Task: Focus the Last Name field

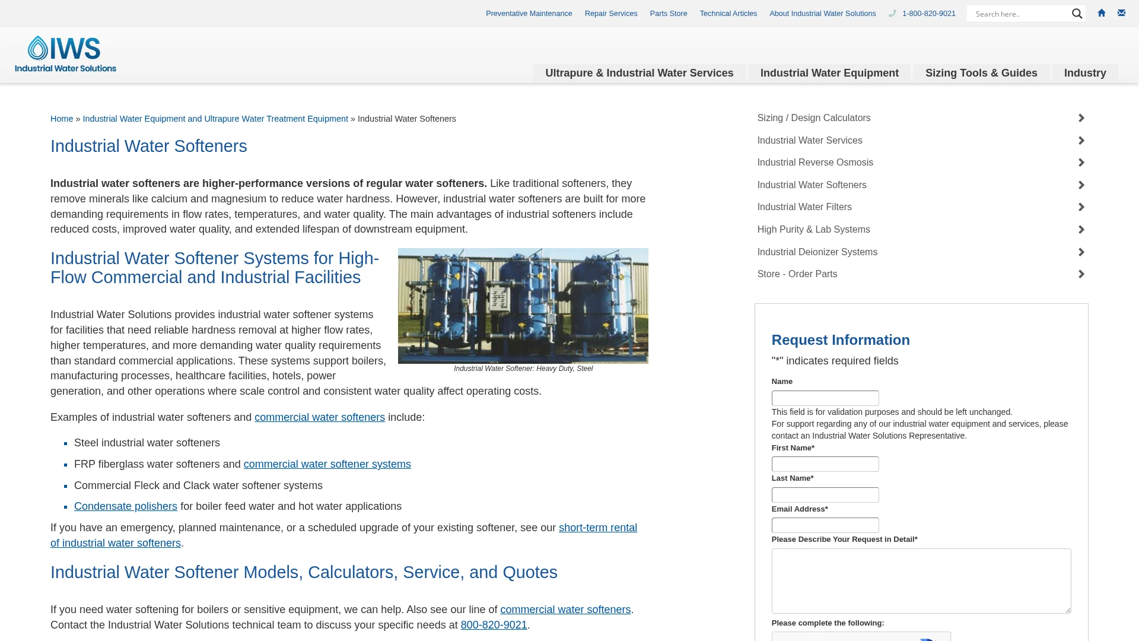Action: (x=825, y=495)
